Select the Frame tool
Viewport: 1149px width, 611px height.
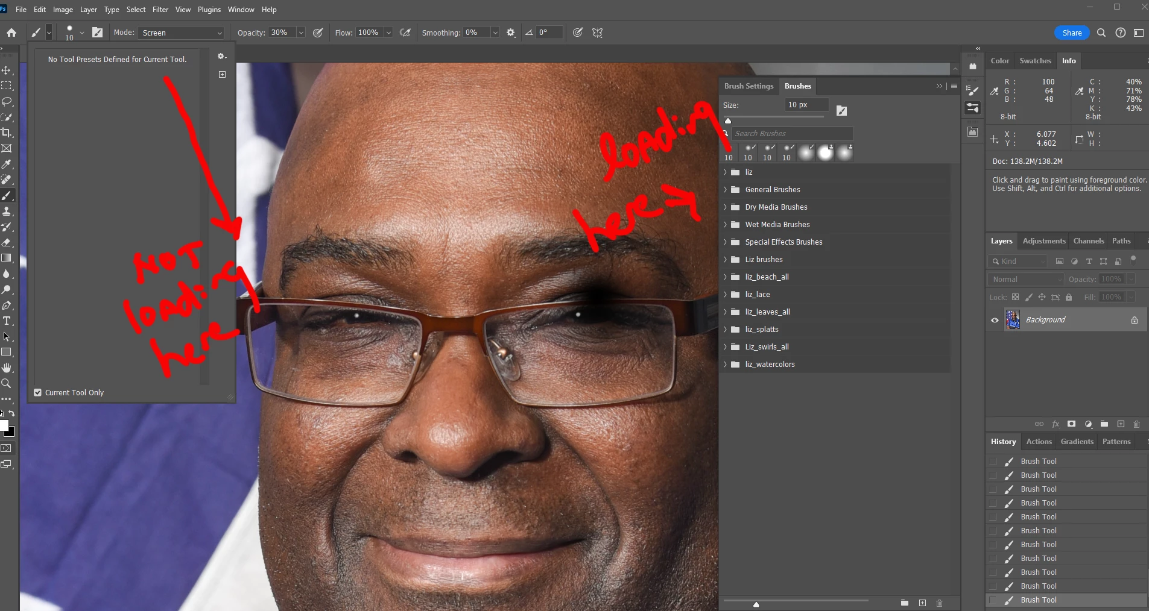pos(7,148)
